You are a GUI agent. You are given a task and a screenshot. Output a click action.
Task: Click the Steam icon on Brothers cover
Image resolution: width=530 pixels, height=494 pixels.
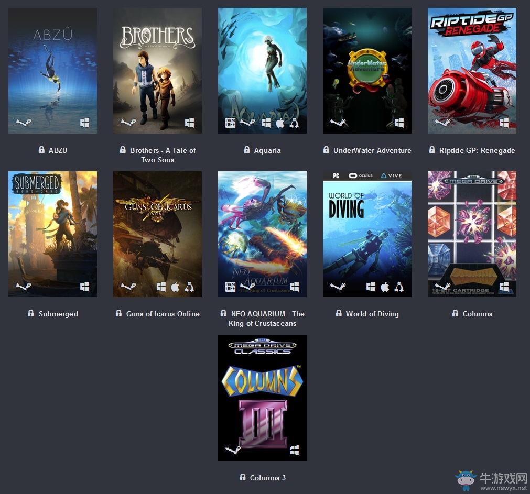pos(128,122)
